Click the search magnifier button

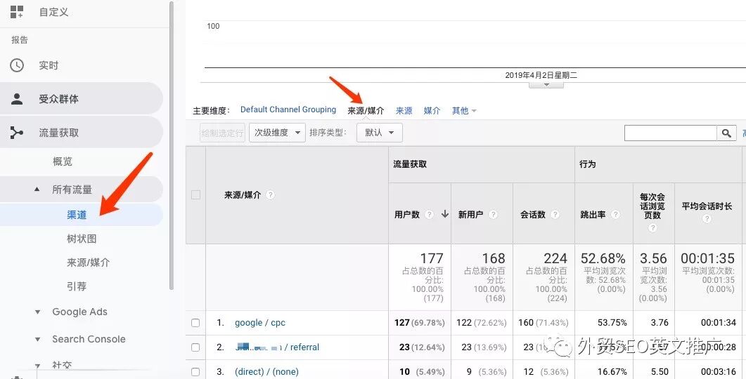726,133
